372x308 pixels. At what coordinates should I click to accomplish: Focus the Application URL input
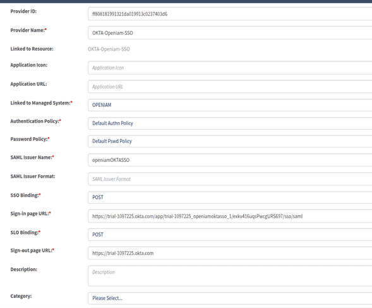coord(230,87)
